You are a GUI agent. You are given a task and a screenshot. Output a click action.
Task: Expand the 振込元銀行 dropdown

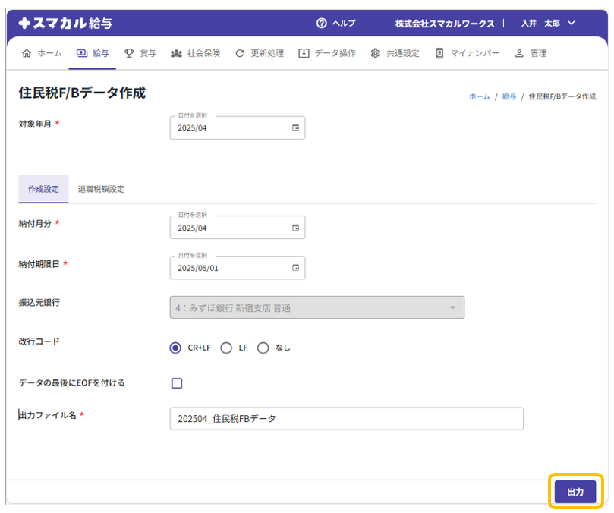[452, 307]
